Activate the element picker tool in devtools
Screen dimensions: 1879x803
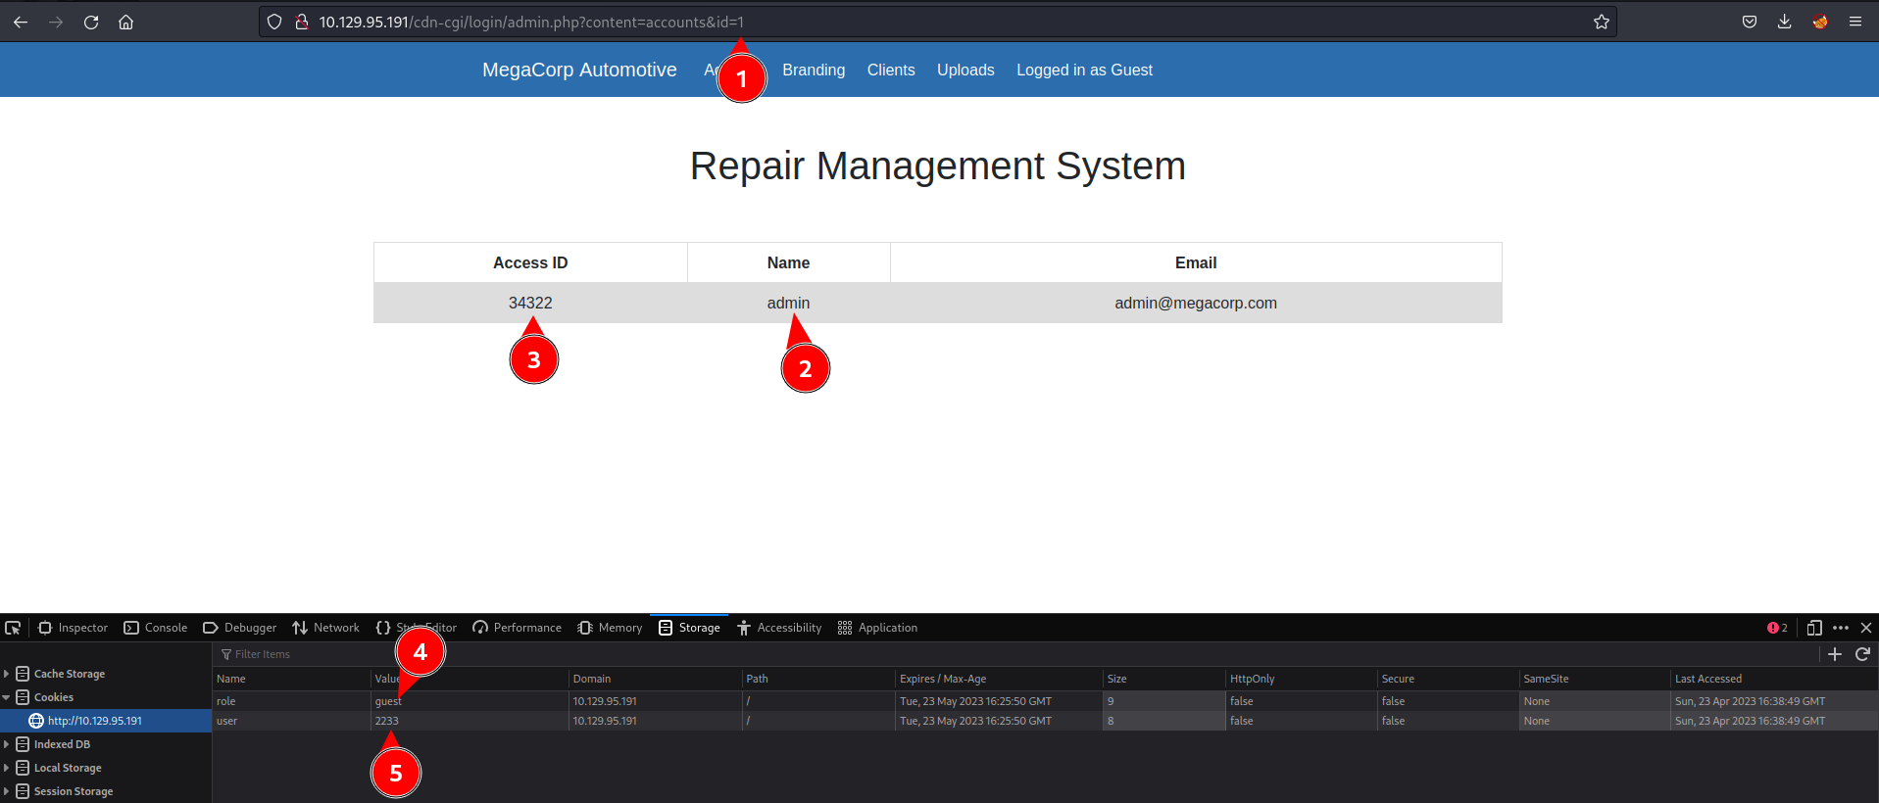13,628
